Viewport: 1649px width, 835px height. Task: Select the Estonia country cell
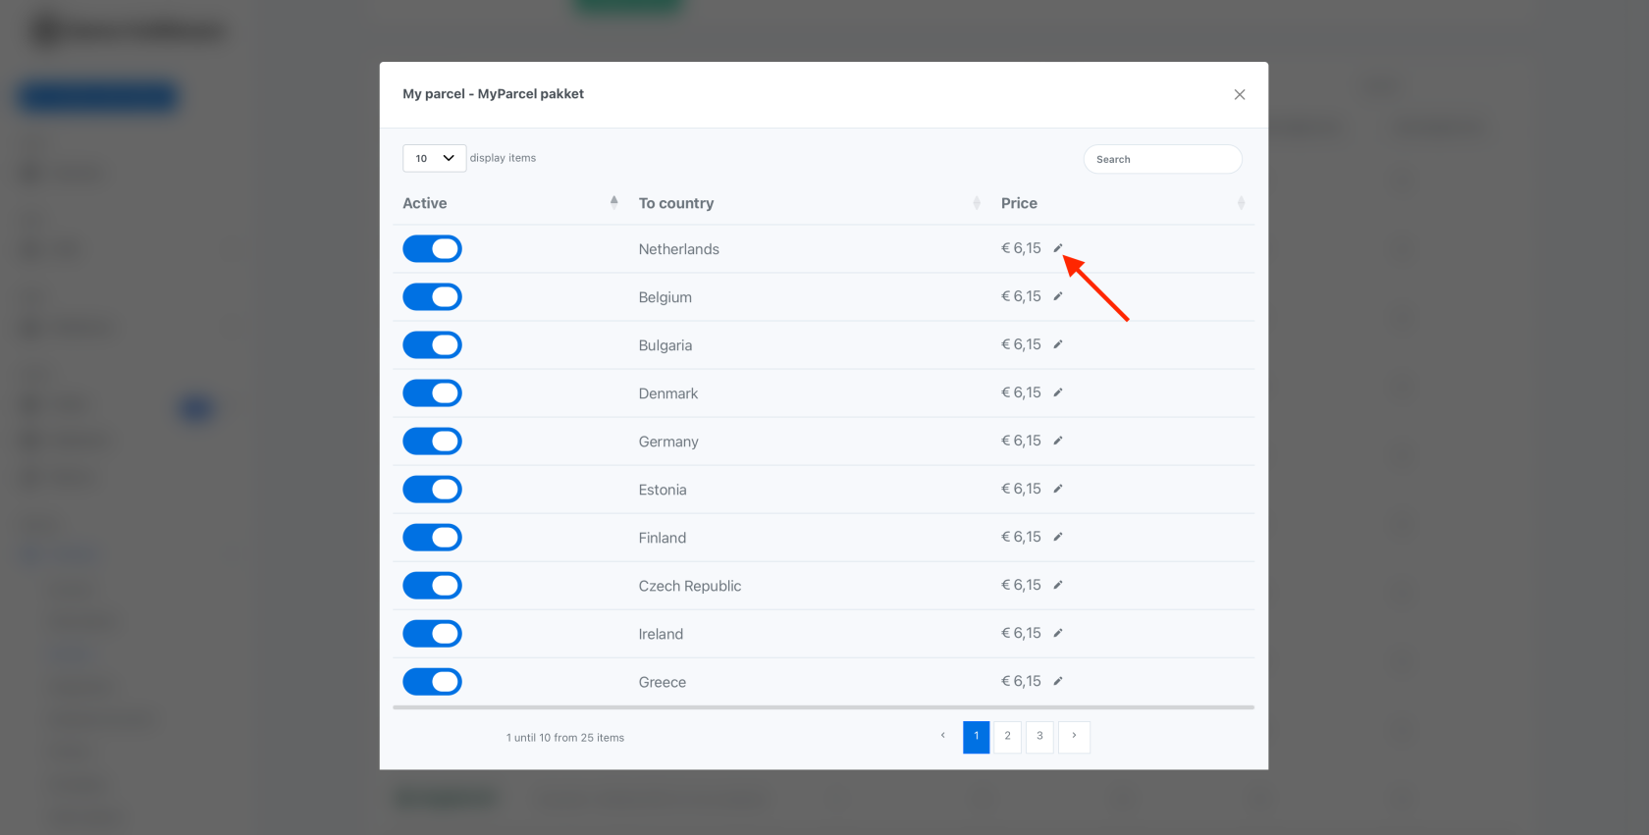click(x=663, y=490)
